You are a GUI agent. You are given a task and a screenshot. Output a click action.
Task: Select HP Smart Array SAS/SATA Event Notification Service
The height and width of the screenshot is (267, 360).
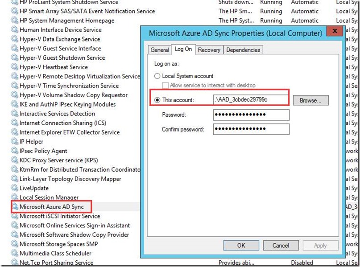[87, 11]
